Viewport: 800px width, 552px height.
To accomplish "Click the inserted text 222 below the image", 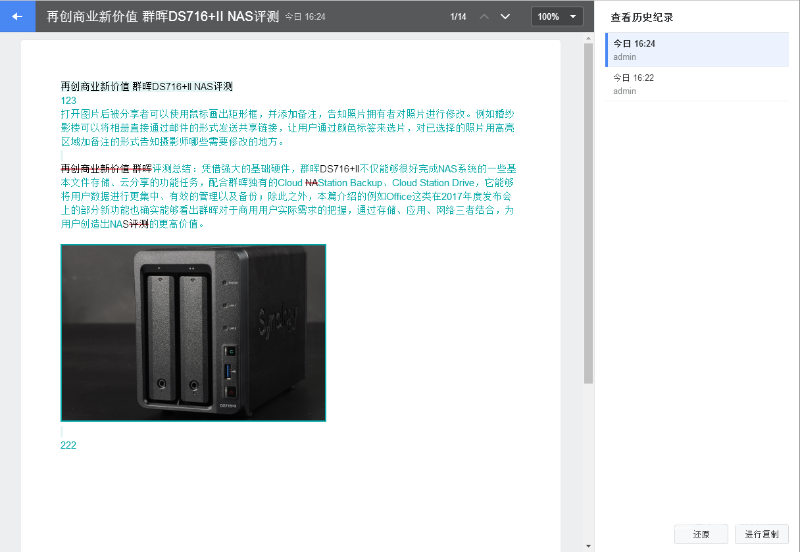I will click(68, 445).
